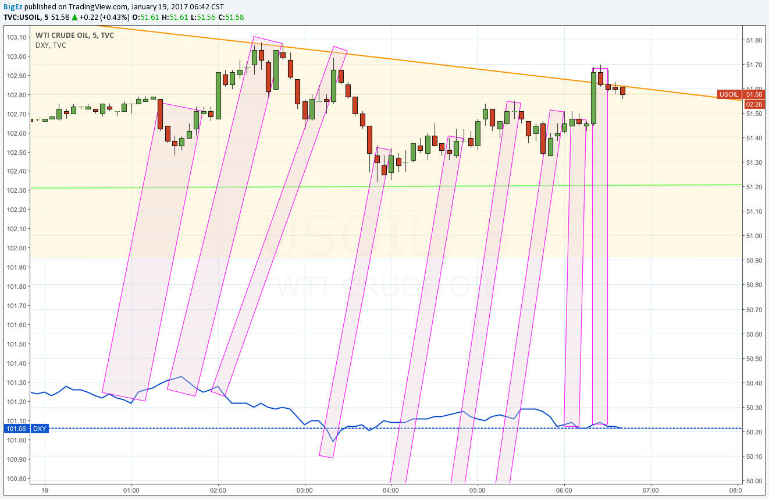Viewport: 769px width, 499px height.
Task: Click the 51.40 right axis value
Action: (754, 138)
